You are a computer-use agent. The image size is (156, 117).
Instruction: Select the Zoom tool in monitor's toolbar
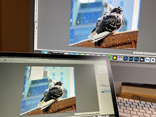pos(36,22)
